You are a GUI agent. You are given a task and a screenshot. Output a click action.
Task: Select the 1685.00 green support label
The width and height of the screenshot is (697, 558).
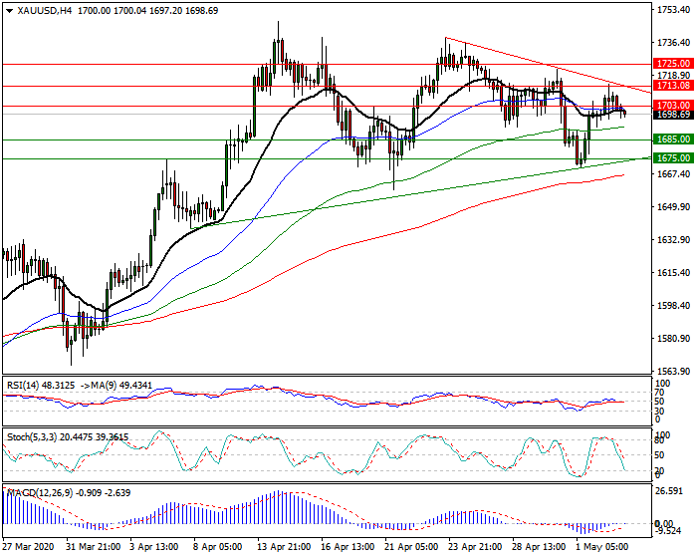click(673, 139)
